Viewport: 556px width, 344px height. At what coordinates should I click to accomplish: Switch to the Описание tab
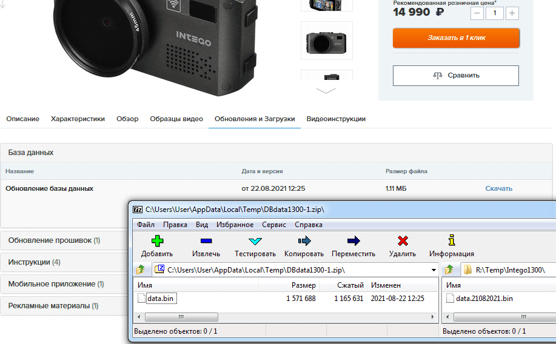click(22, 119)
